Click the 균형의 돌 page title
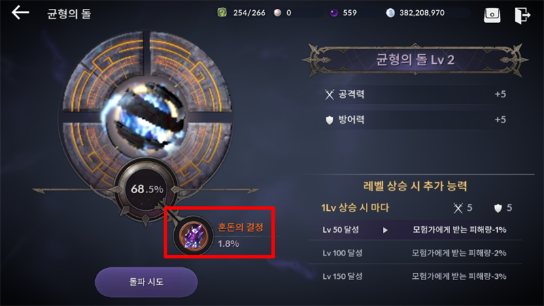Image resolution: width=544 pixels, height=306 pixels. pyautogui.click(x=69, y=14)
